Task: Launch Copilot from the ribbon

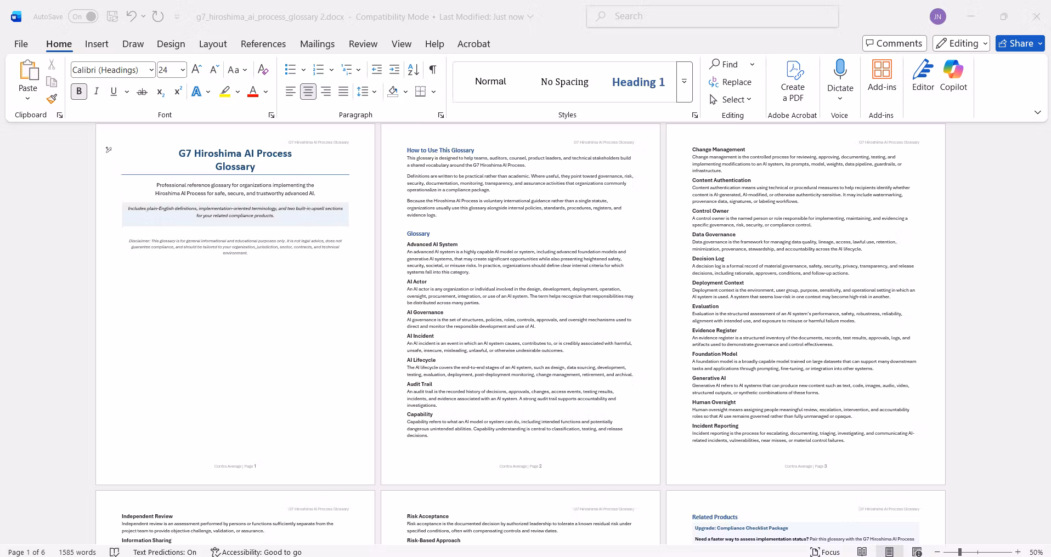Action: pyautogui.click(x=953, y=76)
